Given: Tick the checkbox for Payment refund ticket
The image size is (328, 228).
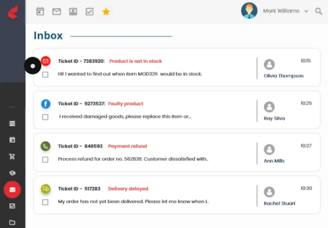Looking at the screenshot, I should [x=45, y=160].
